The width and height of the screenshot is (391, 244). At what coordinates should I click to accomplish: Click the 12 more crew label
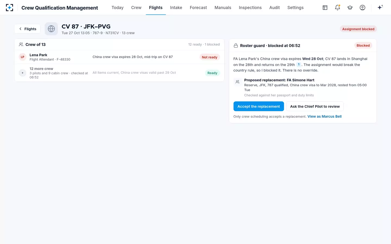[x=41, y=69]
